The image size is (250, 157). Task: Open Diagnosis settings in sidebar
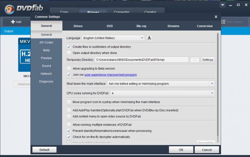[x=46, y=81]
